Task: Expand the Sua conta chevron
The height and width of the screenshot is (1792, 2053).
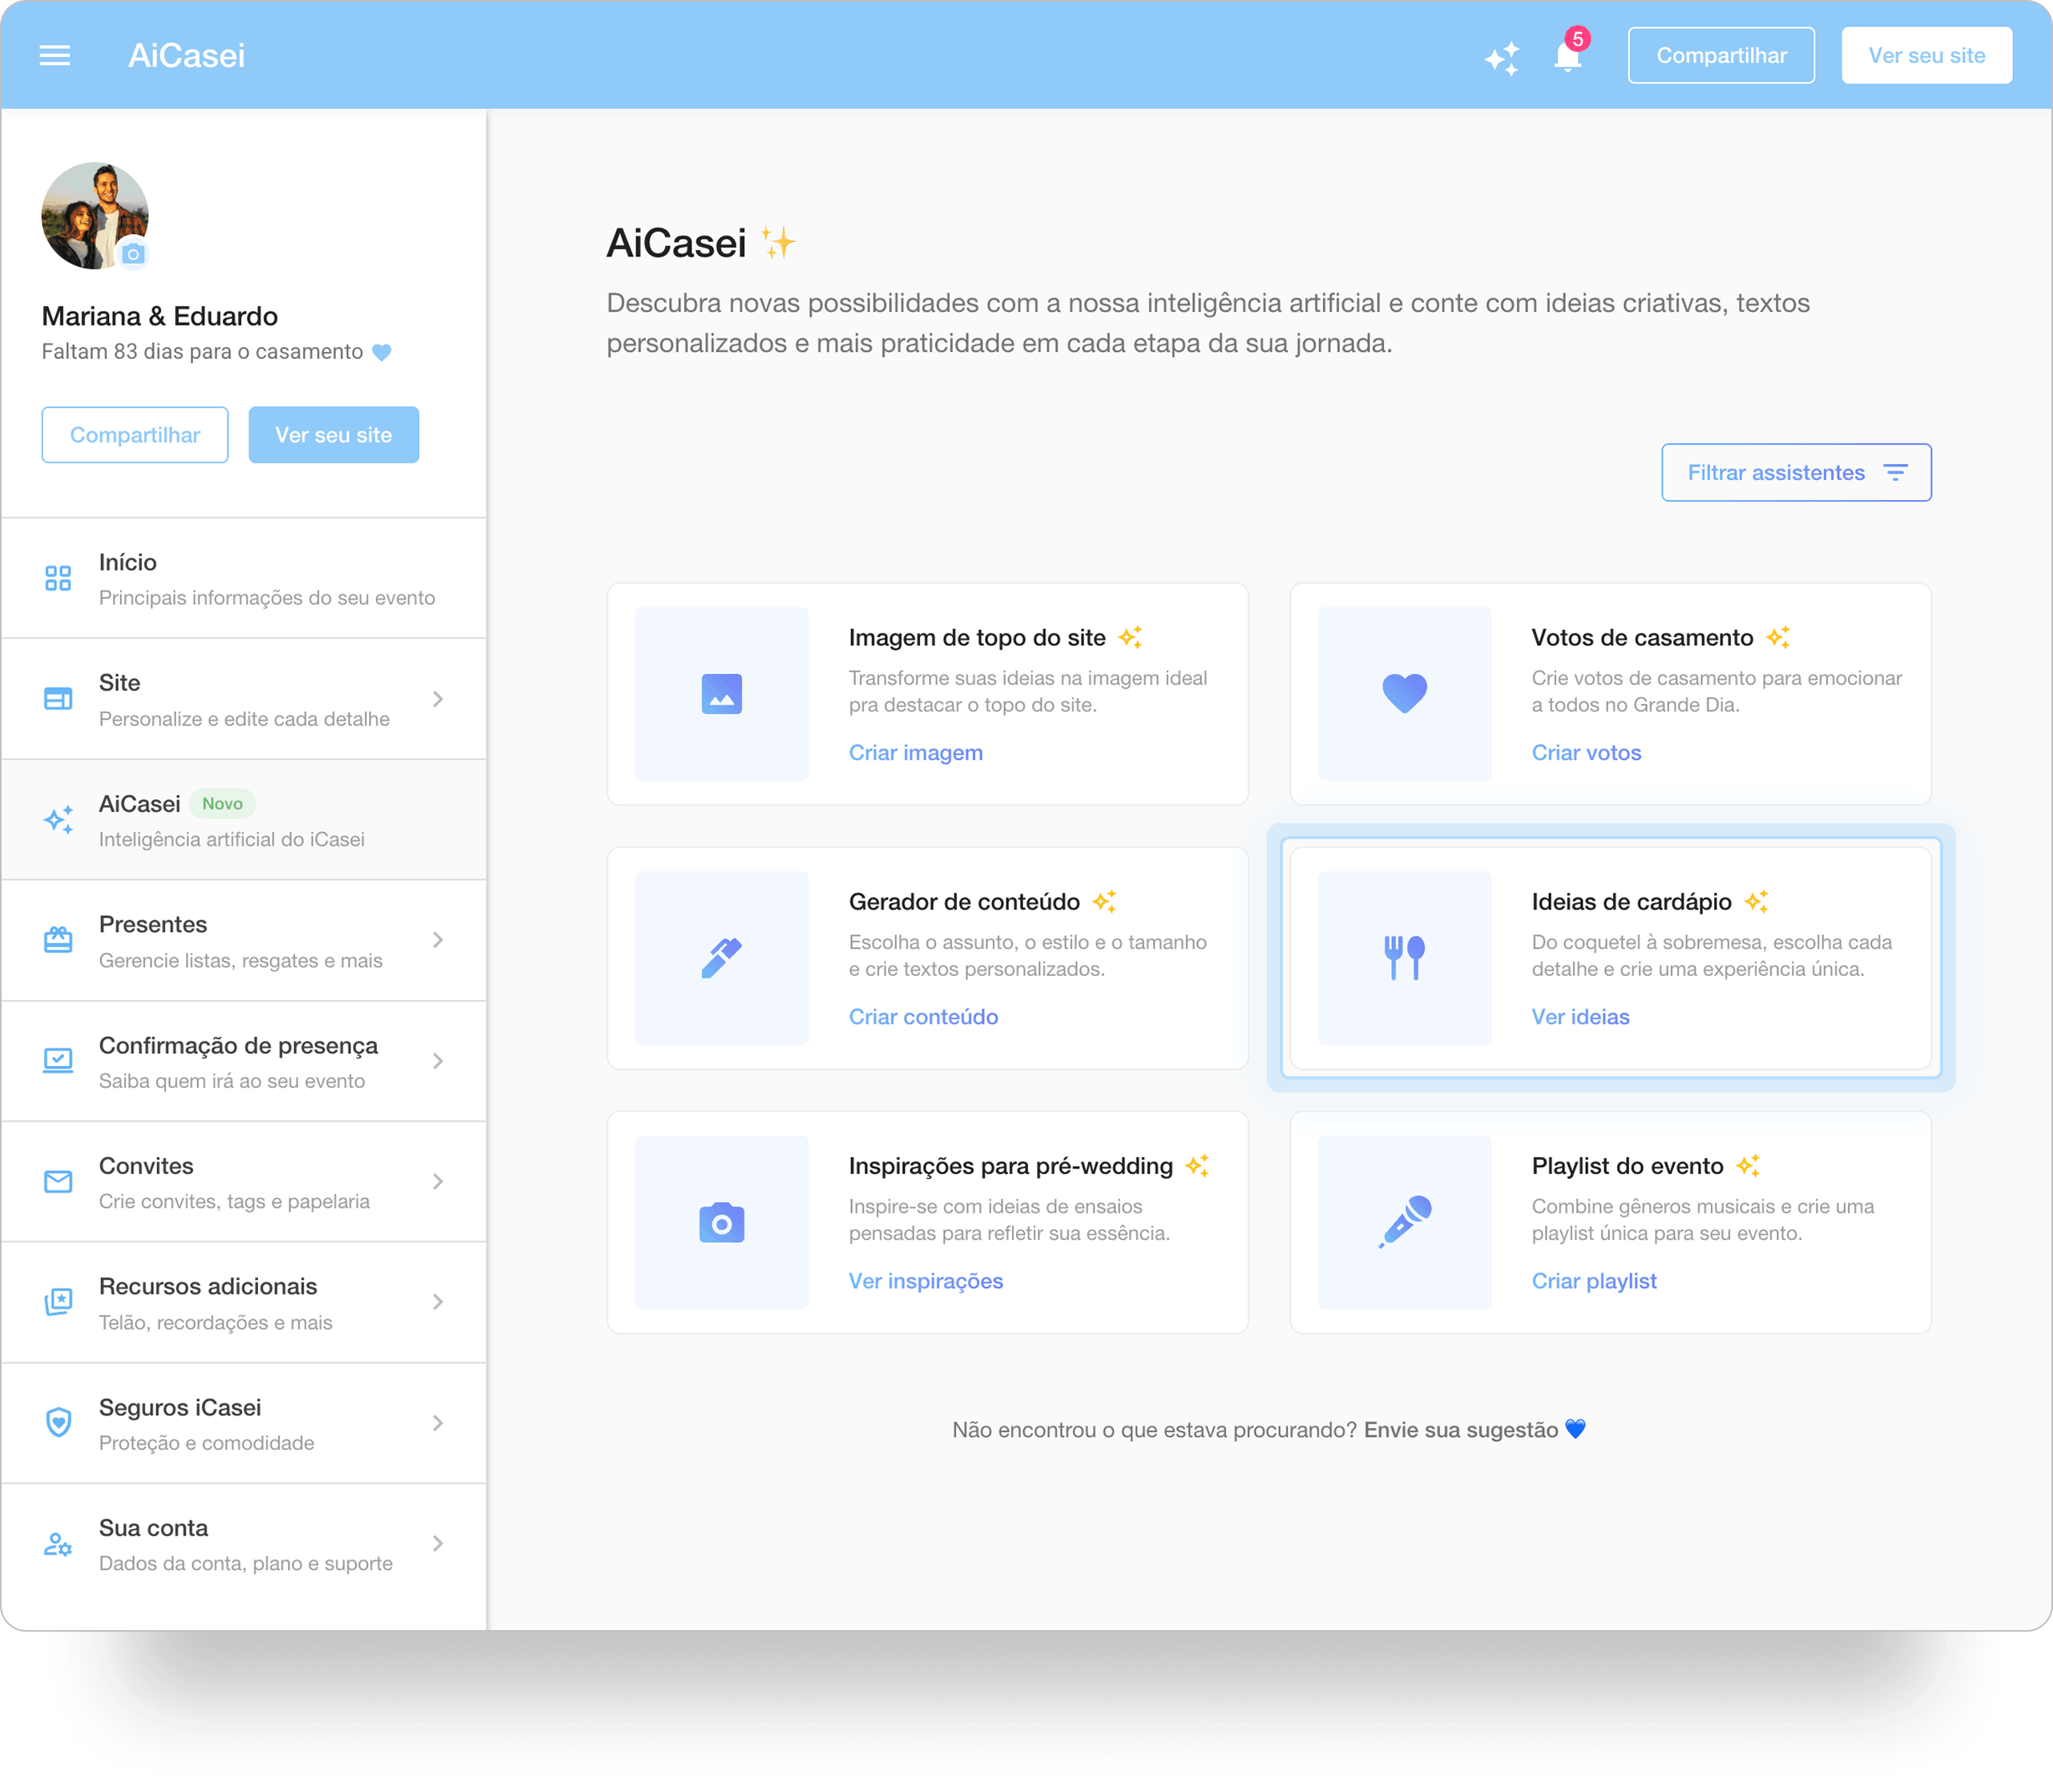Action: pyautogui.click(x=438, y=1544)
